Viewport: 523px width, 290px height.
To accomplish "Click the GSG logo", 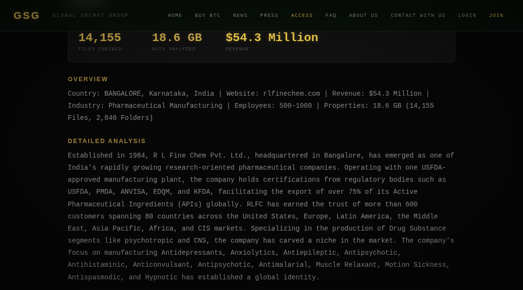I will (27, 15).
